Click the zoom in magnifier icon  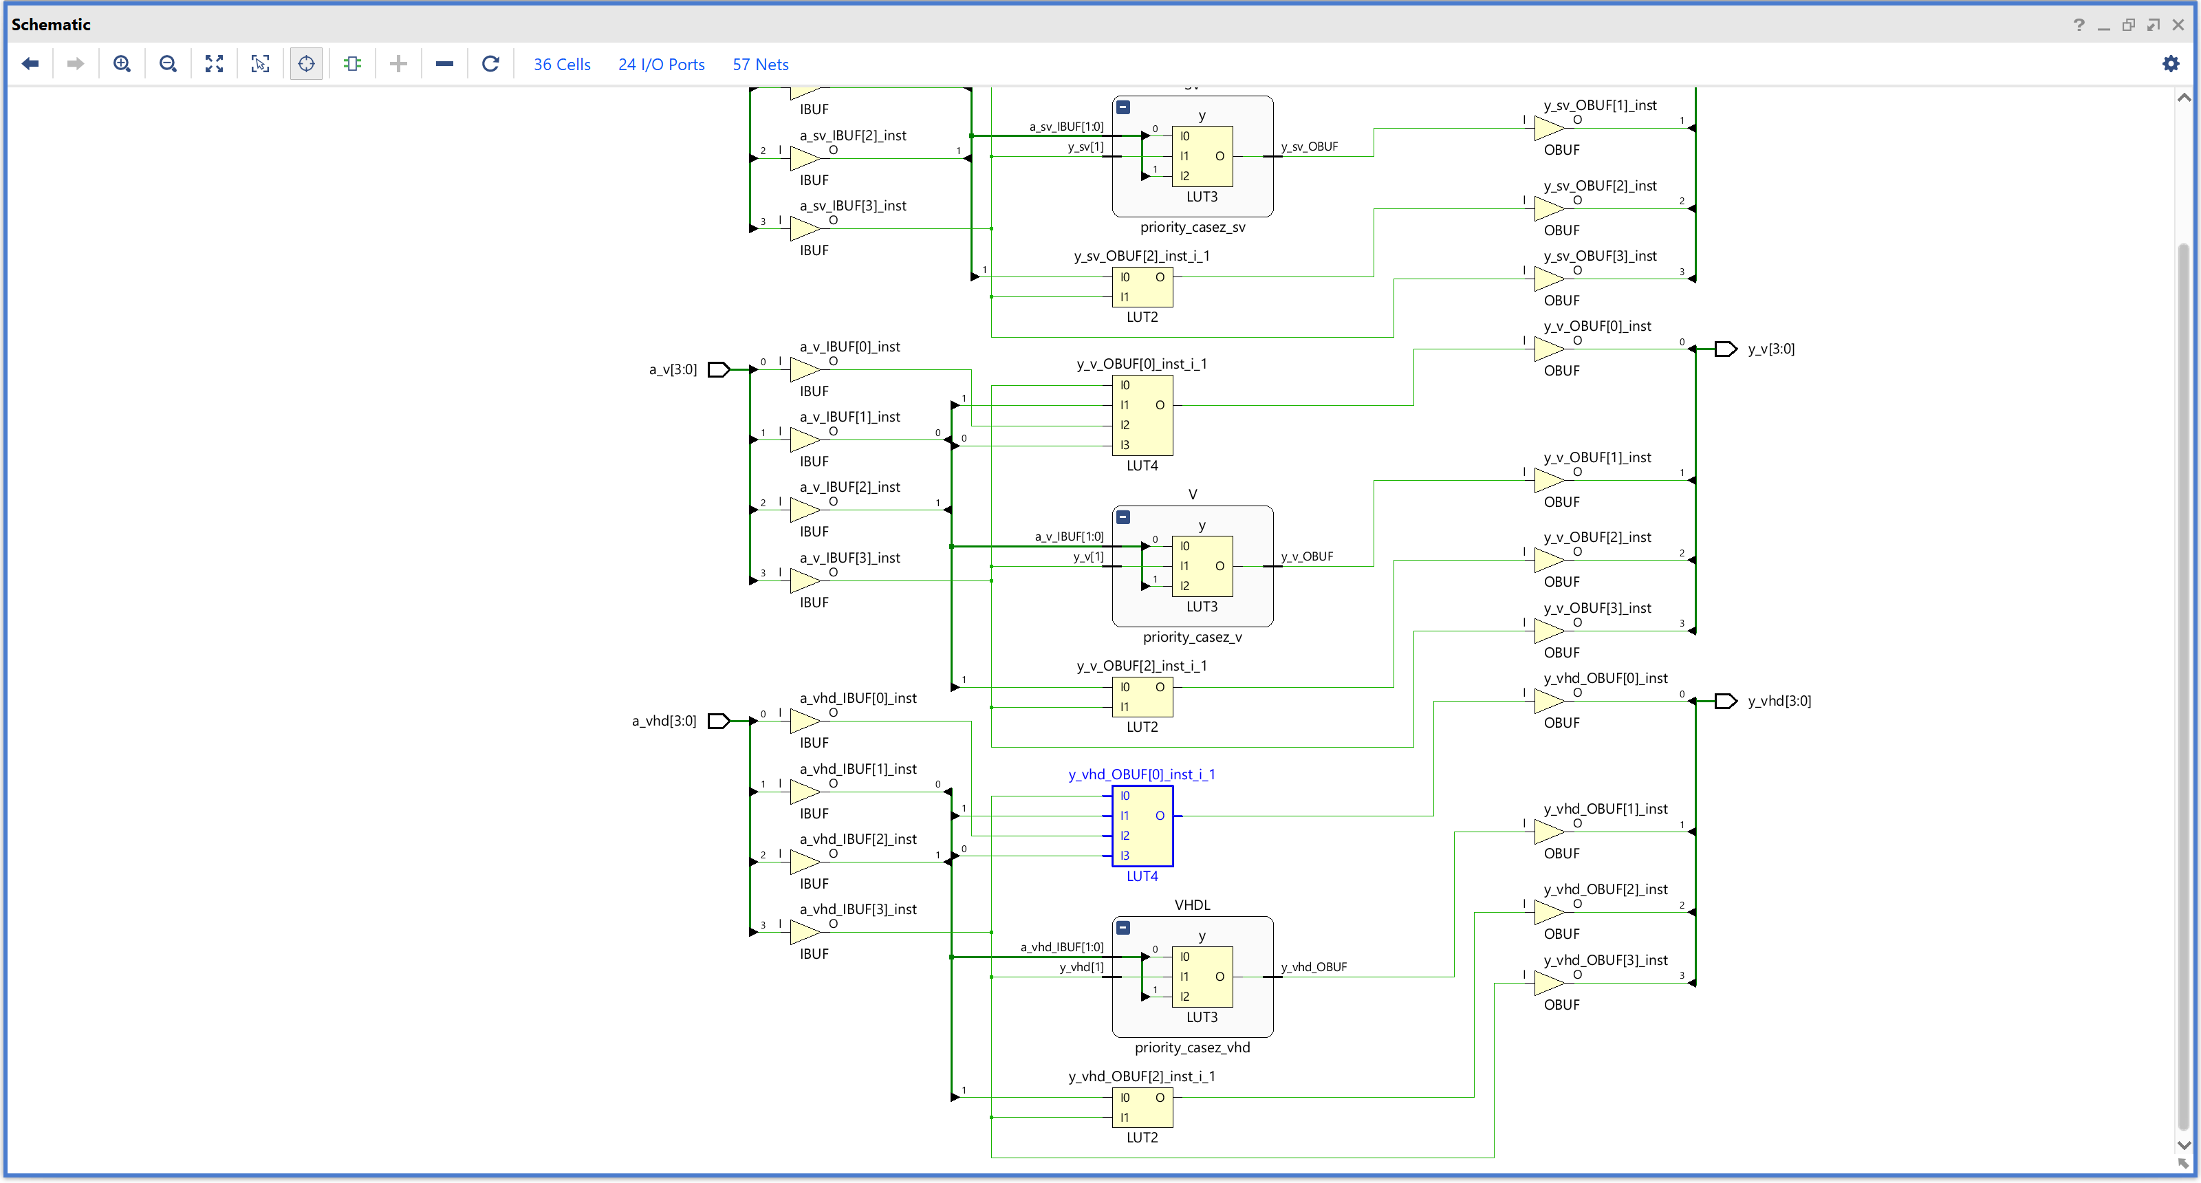(122, 64)
